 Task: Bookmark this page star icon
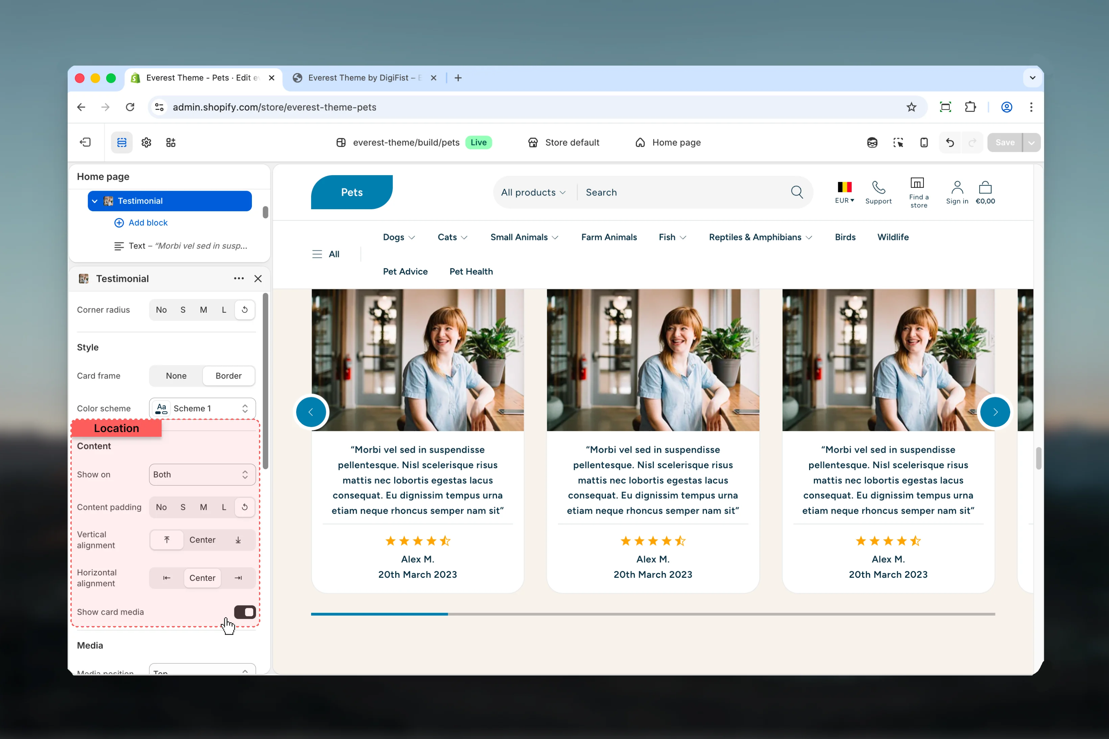tap(911, 107)
